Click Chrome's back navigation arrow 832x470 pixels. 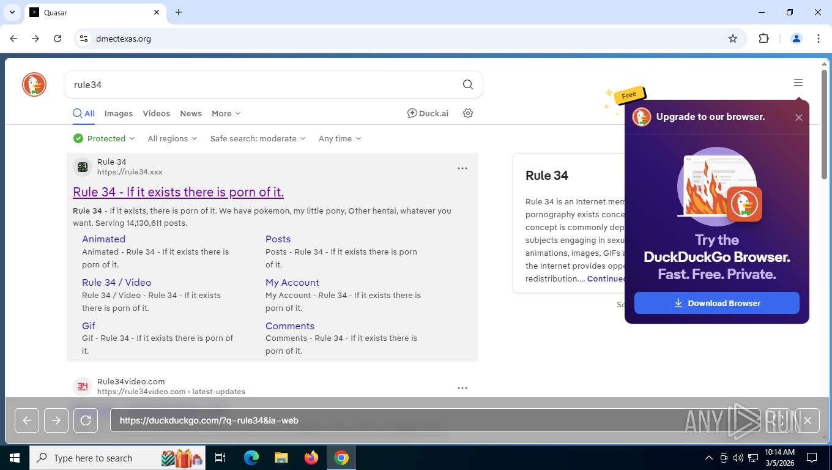click(13, 39)
